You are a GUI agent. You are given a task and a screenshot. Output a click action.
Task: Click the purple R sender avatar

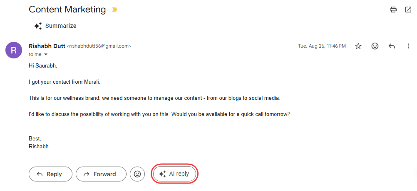tap(14, 50)
